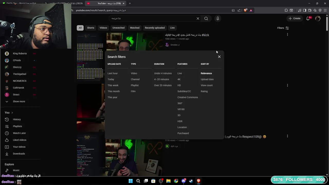Viewport: 329px width, 185px height.
Task: Open the Brave Shields lion icon
Action: pos(245,10)
